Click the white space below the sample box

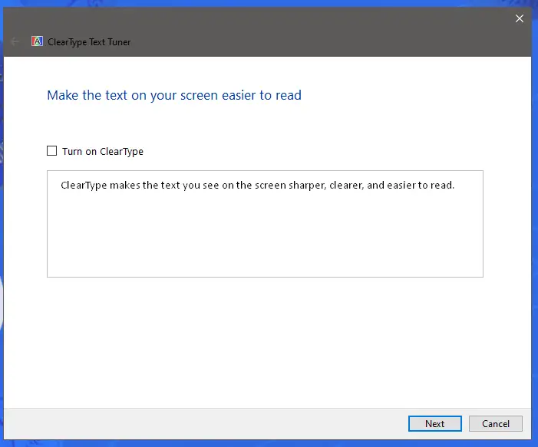[265, 337]
